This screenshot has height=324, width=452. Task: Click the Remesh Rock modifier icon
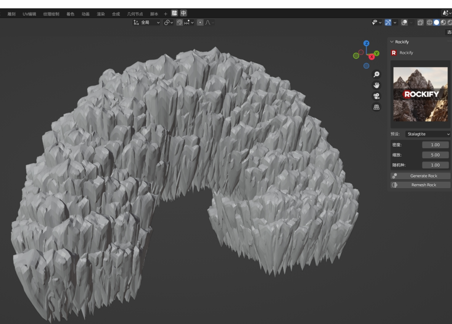[x=395, y=185]
